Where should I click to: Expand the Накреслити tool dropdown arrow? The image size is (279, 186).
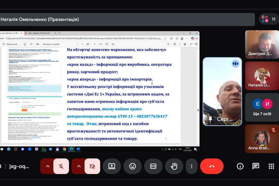(20, 44)
